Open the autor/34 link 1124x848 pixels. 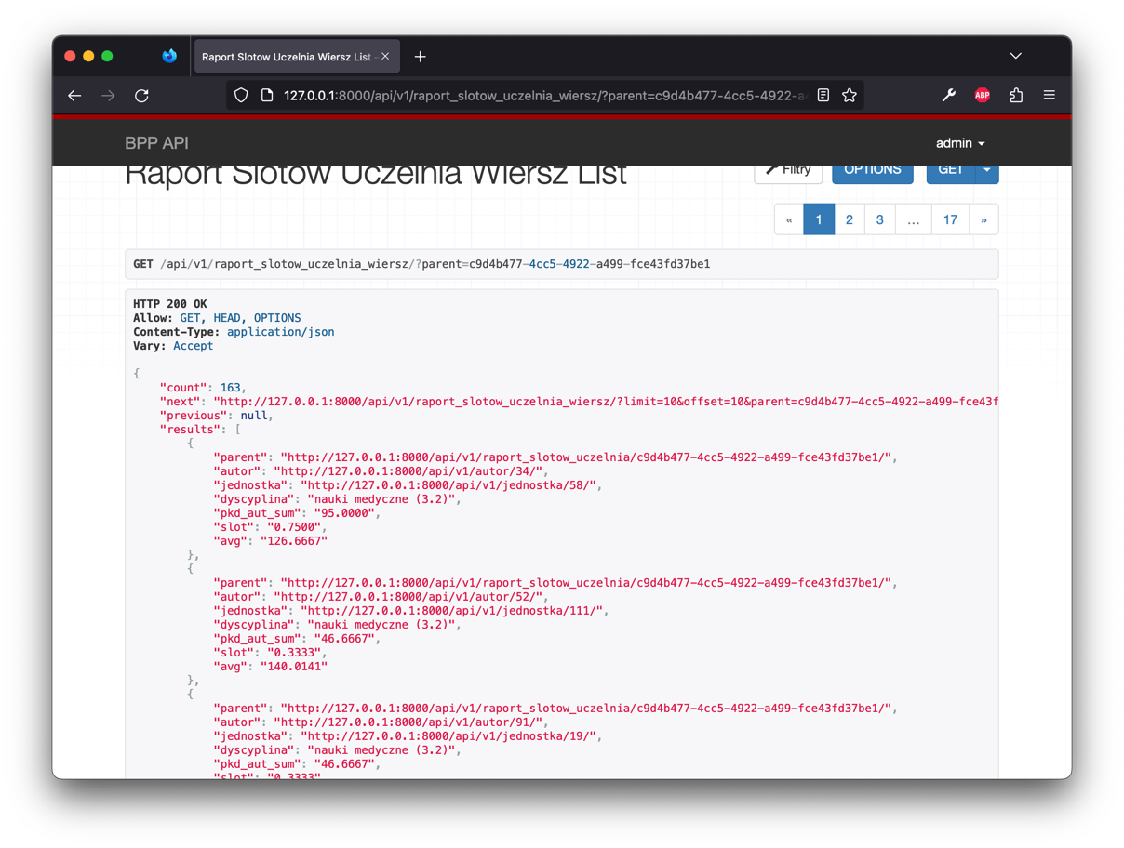tap(409, 471)
